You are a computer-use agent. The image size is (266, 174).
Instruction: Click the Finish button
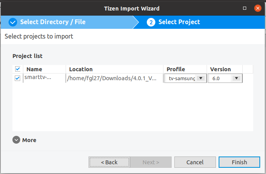pos(239,162)
